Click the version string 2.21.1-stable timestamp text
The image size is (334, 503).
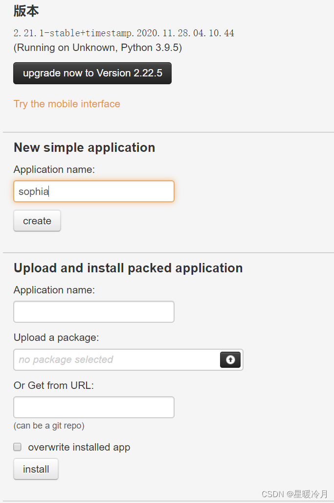(x=124, y=33)
